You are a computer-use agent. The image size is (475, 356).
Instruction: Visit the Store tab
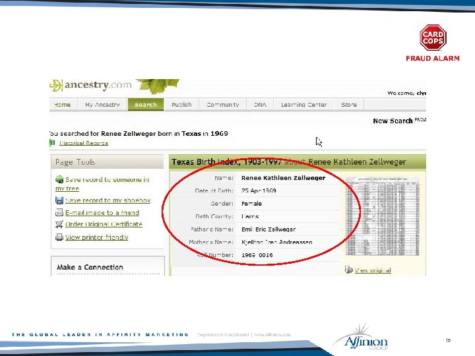pos(349,105)
